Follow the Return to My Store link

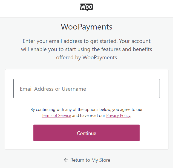click(x=90, y=160)
